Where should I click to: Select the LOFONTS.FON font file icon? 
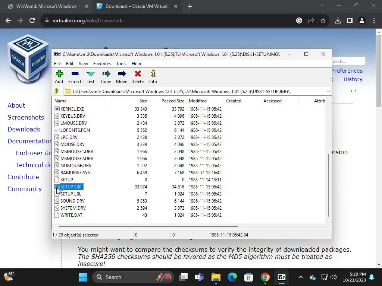coord(57,130)
